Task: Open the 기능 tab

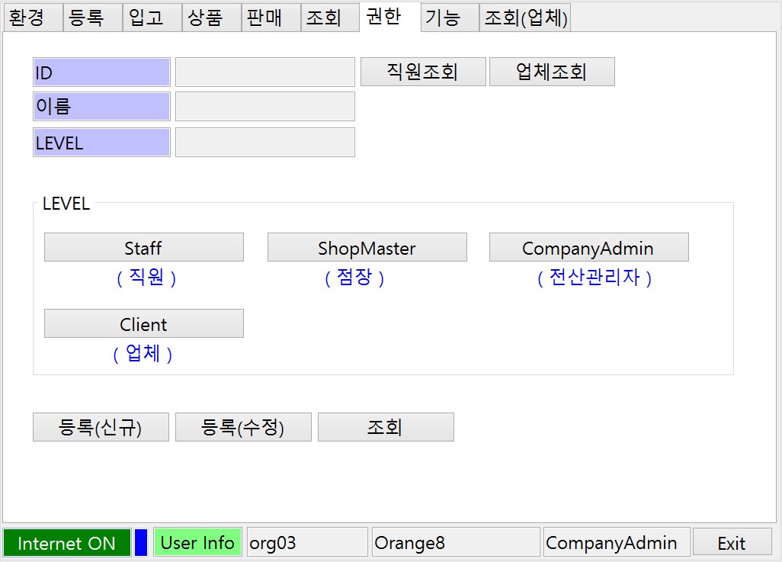Action: tap(450, 18)
